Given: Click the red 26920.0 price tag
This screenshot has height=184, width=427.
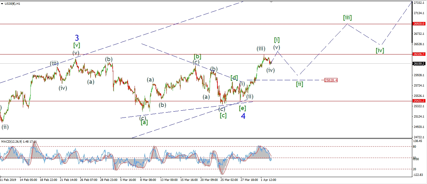Looking at the screenshot, I should 419,24.
